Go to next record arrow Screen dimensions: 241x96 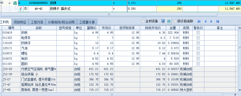click(211, 21)
